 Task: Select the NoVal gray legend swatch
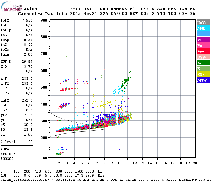pyautogui.click(x=204, y=22)
